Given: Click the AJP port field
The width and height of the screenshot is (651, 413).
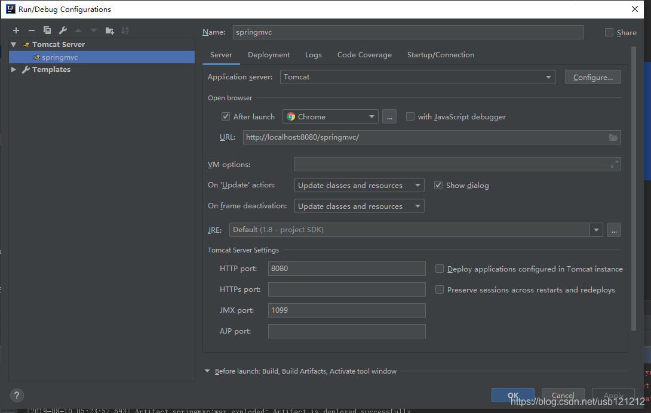Looking at the screenshot, I should pyautogui.click(x=346, y=331).
